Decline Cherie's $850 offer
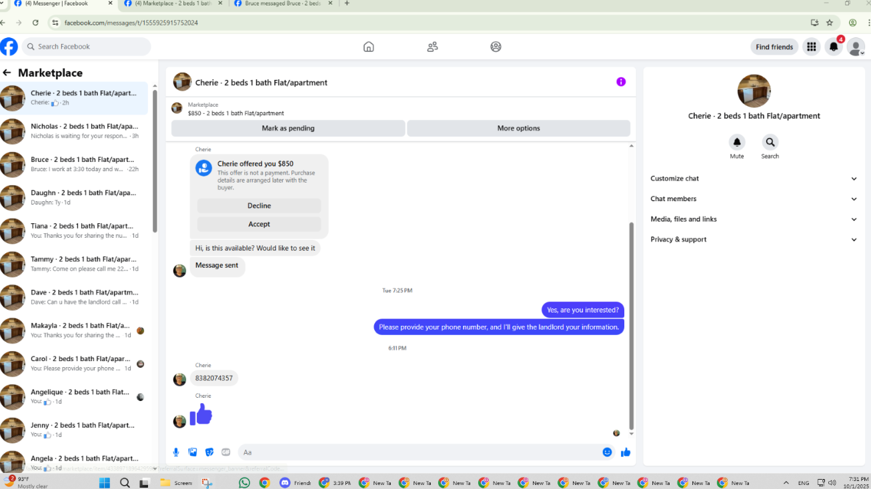 [x=259, y=206]
